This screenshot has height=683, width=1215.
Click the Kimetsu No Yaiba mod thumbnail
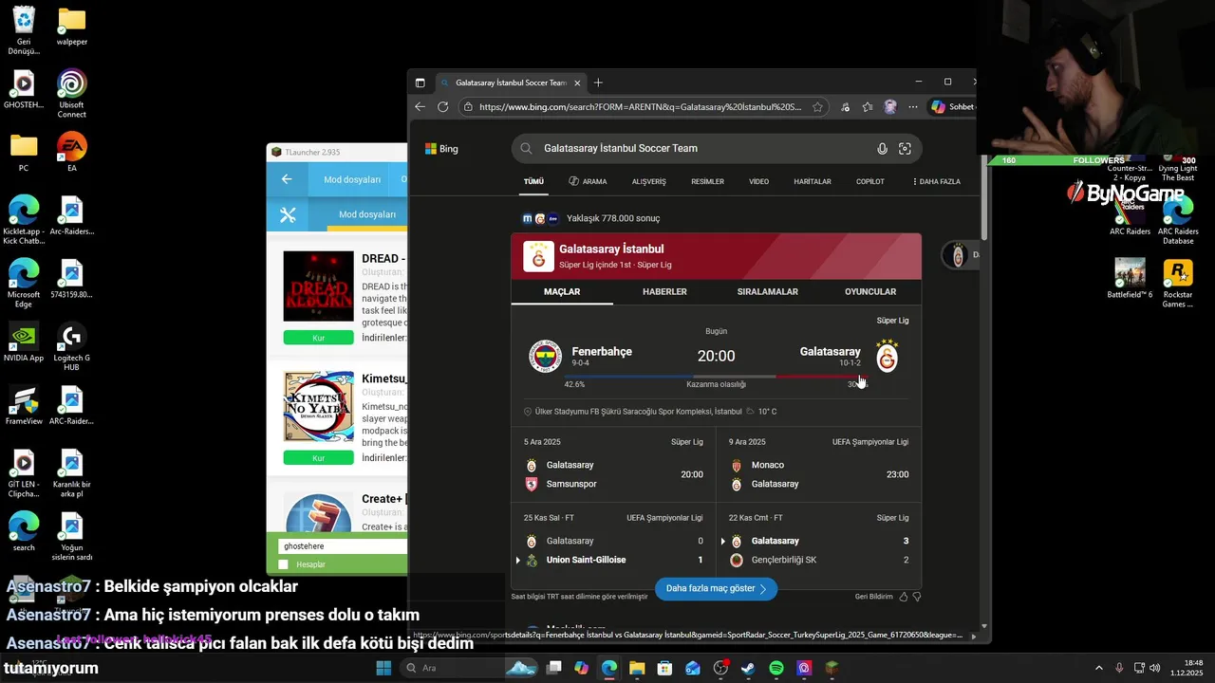318,406
